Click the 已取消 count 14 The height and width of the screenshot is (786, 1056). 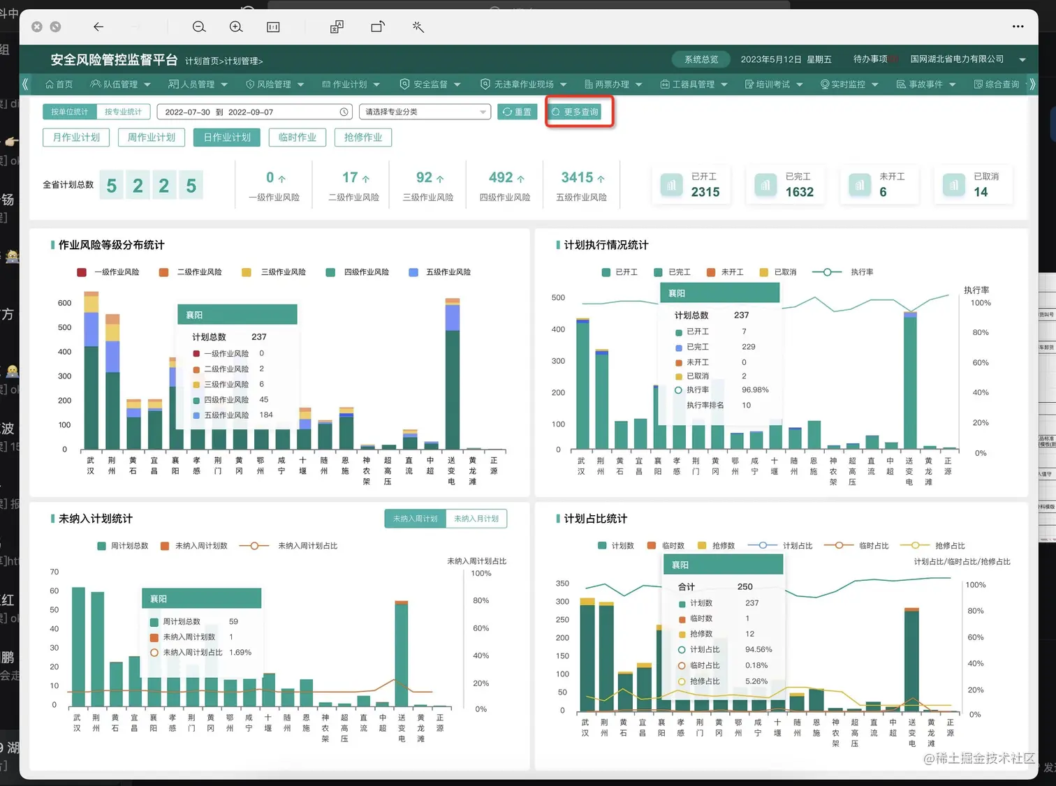pos(981,192)
